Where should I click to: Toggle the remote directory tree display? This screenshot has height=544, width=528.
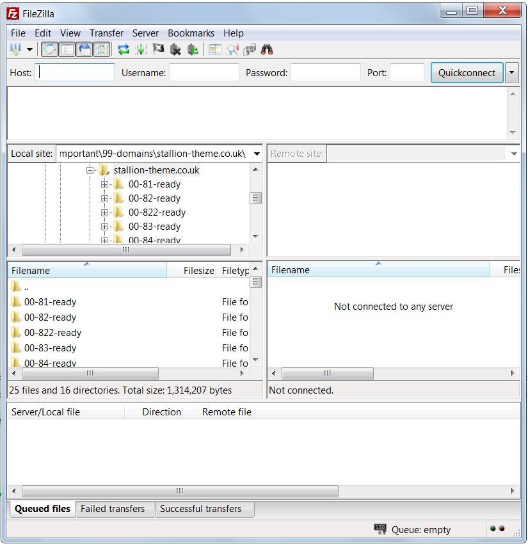84,50
